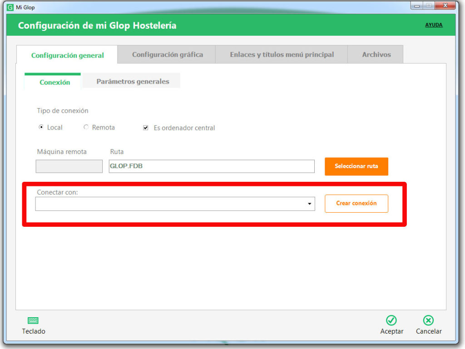The width and height of the screenshot is (465, 349).
Task: Select the Remota connection radio button
Action: coord(86,127)
